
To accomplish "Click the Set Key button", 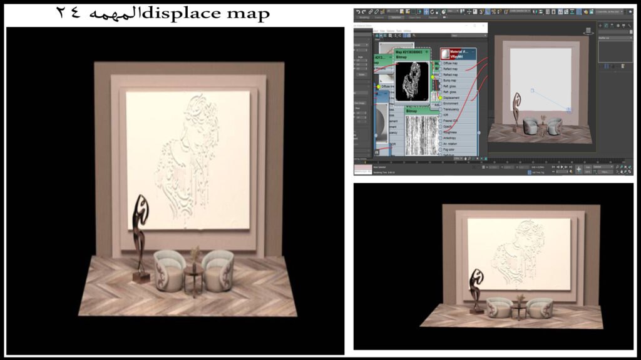I will click(588, 172).
